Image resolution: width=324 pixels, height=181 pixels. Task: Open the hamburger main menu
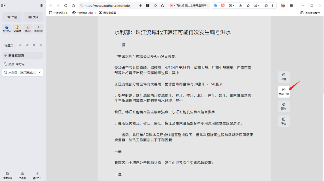[x=291, y=6]
